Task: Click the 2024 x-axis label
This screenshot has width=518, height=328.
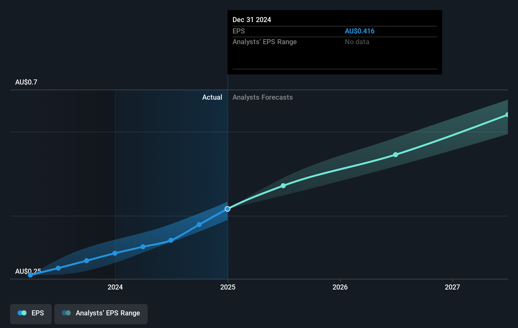Action: point(115,287)
